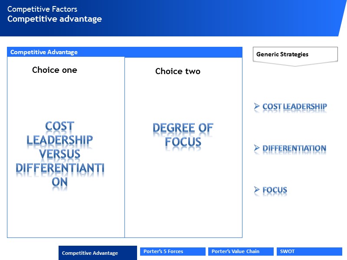Select the Cost Leadership strategy text
Viewport: 347px width, 260px height.
295,107
